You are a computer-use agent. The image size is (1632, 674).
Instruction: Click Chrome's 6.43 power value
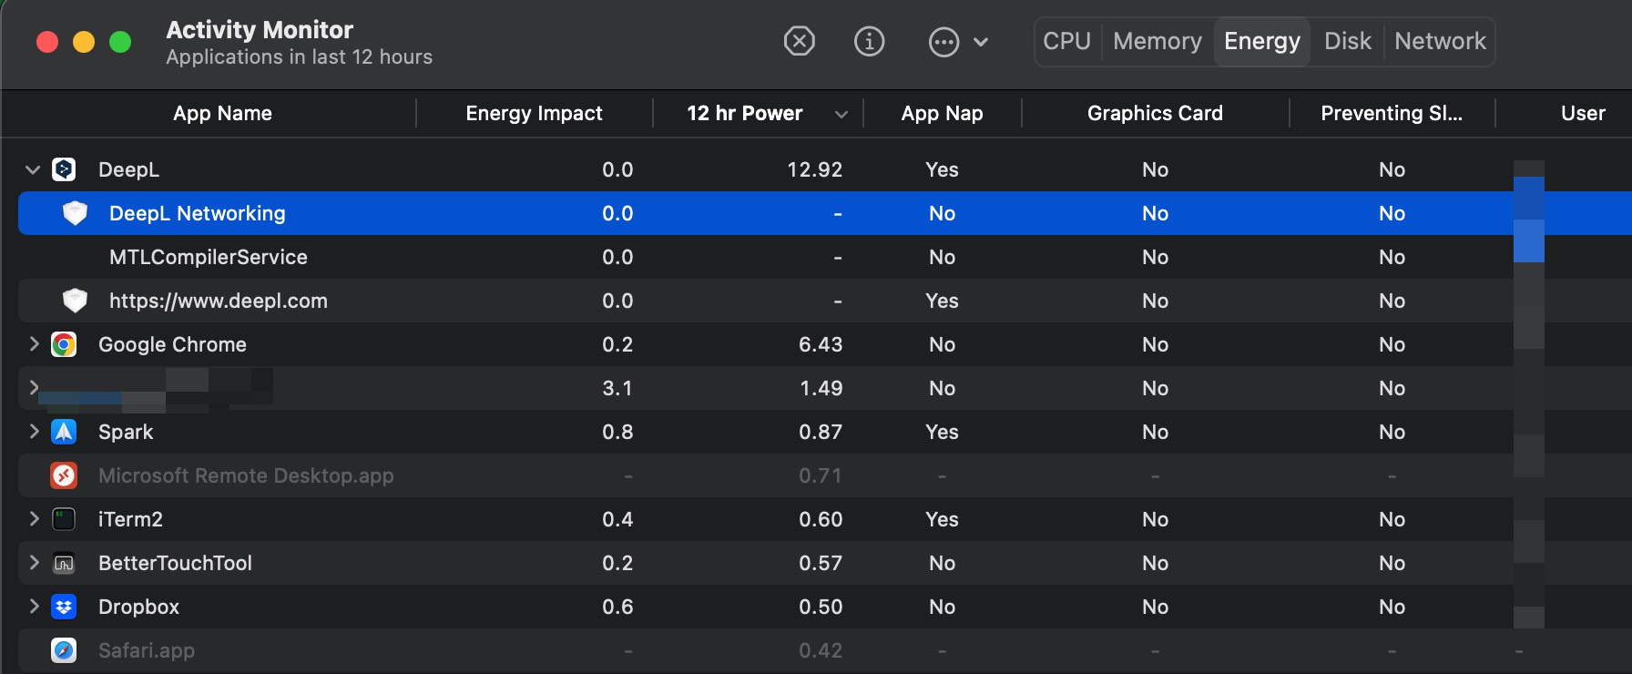click(821, 344)
